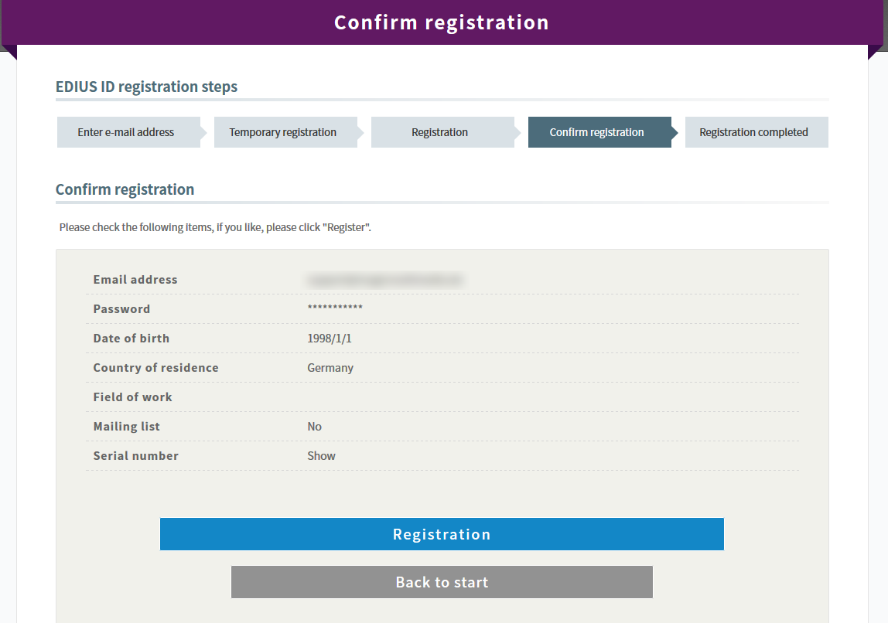Click the Country of residence label
Image resolution: width=888 pixels, height=623 pixels.
156,368
